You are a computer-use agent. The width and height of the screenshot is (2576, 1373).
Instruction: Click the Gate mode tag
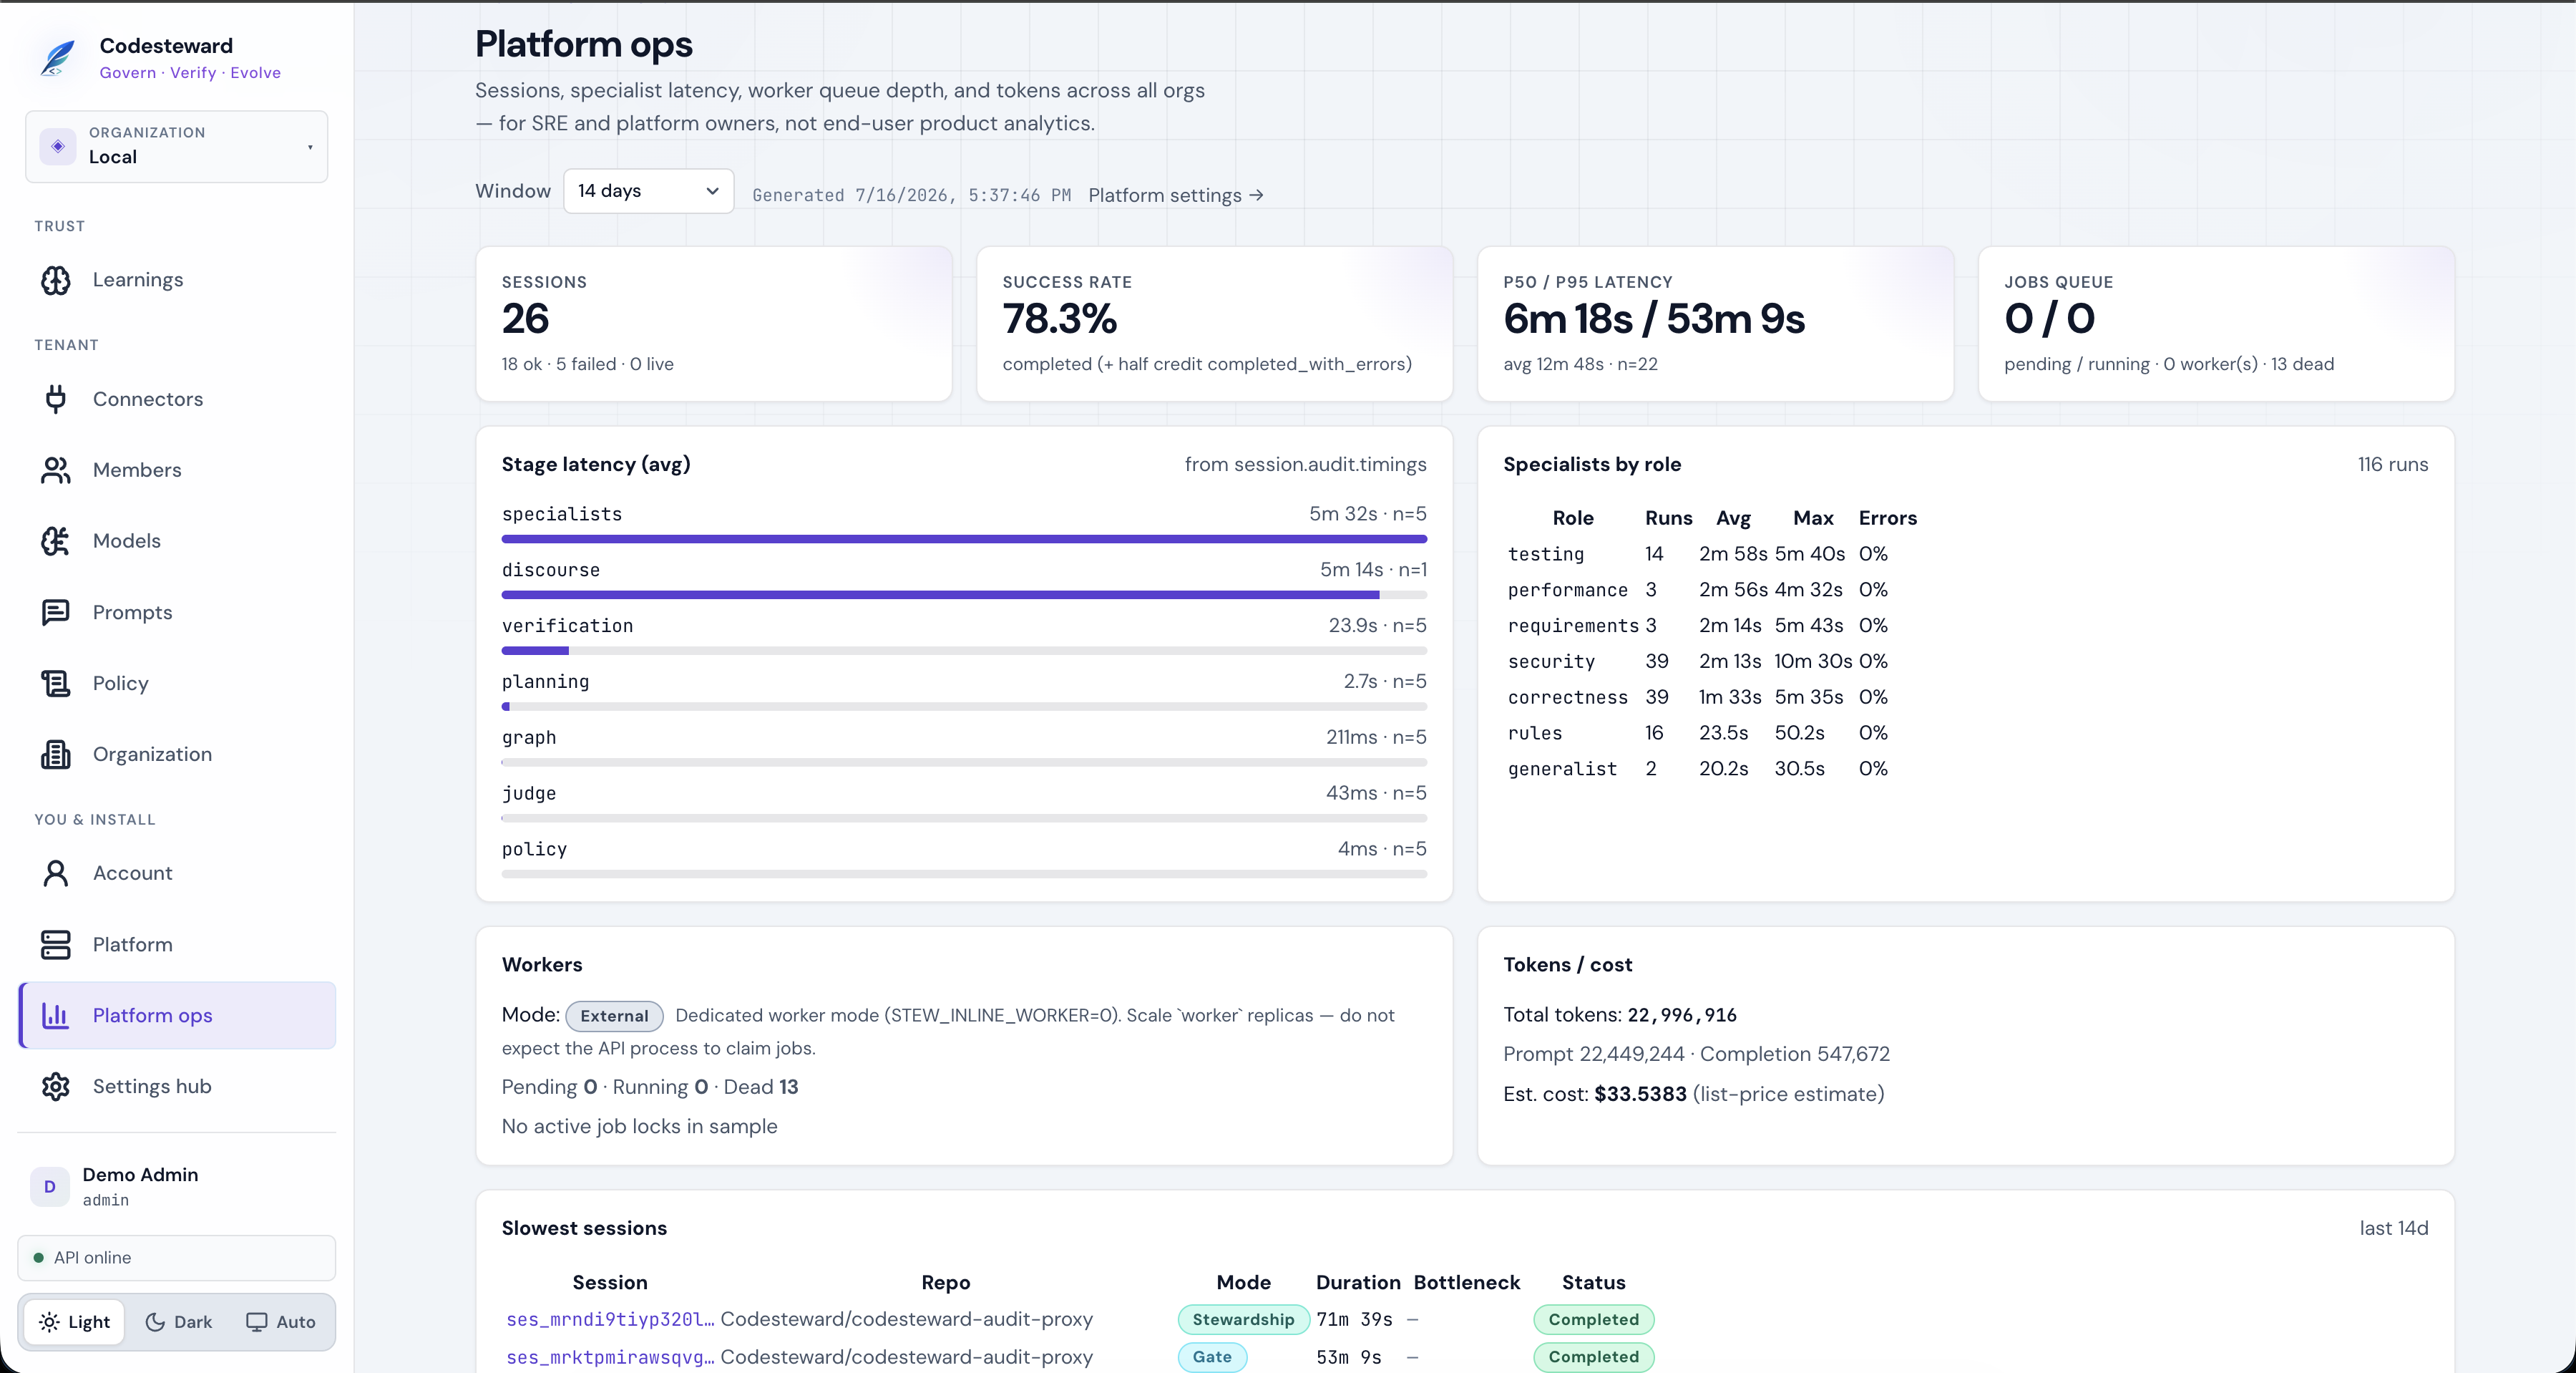1212,1357
